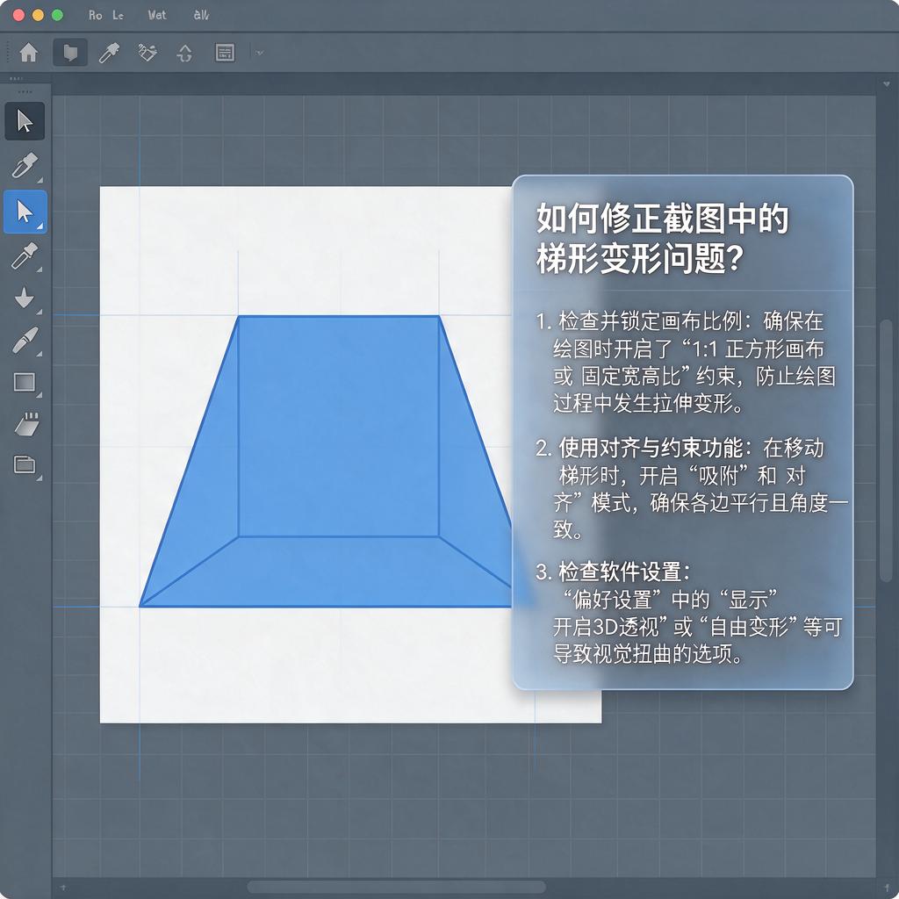
Task: Choose the slanted clapper-style tool in left panel
Action: pos(26,424)
